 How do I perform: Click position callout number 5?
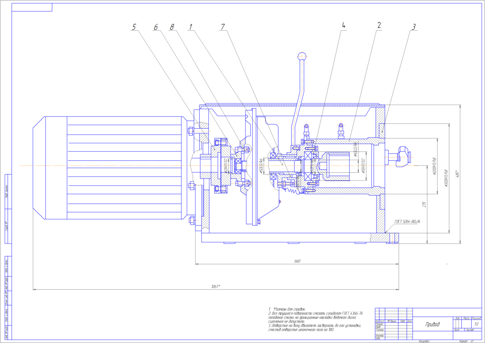pos(134,27)
